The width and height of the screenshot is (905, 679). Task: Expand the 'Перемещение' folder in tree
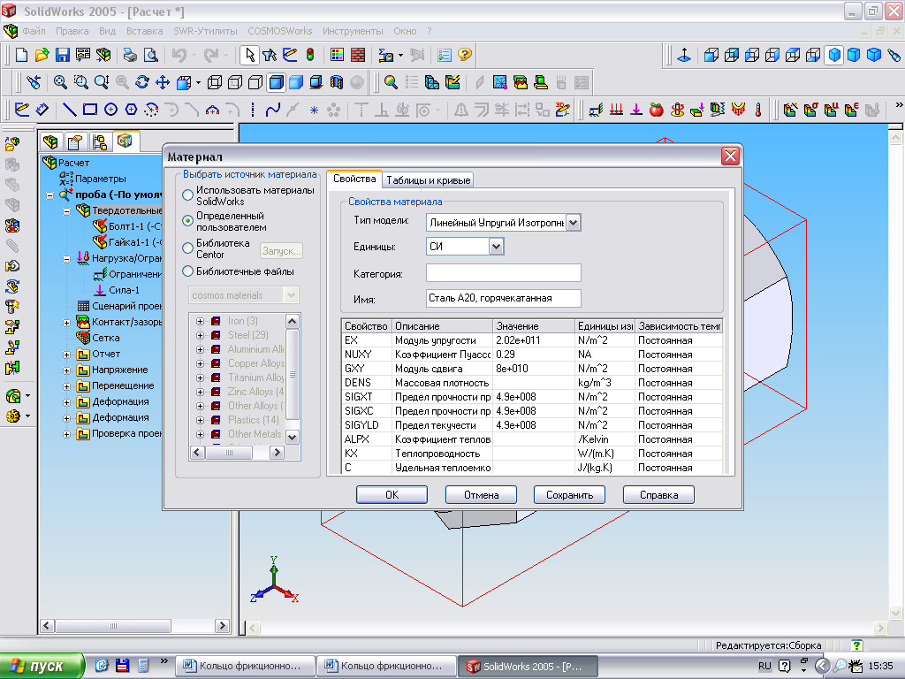pos(67,386)
